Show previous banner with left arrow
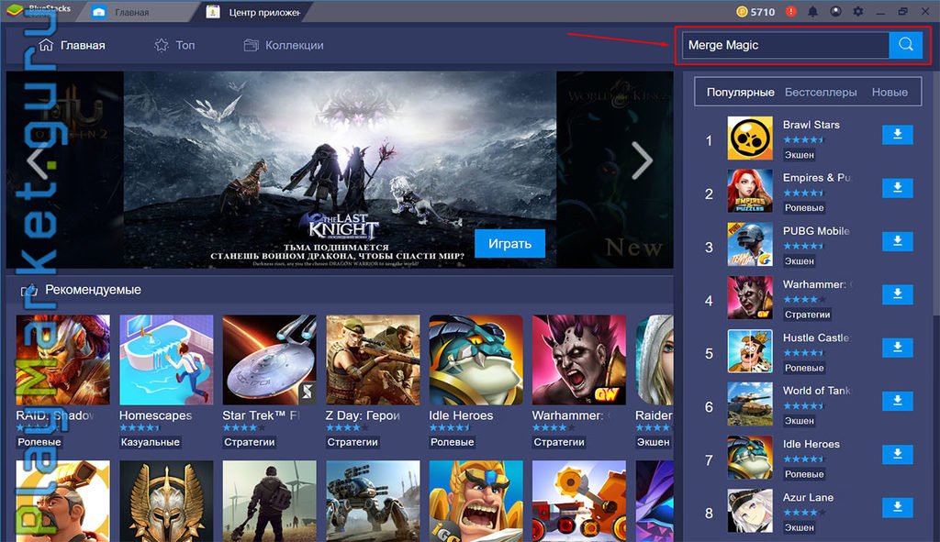 [37, 160]
